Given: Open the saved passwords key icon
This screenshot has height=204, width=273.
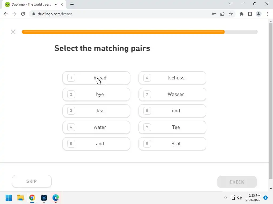Looking at the screenshot, I should coord(214,14).
